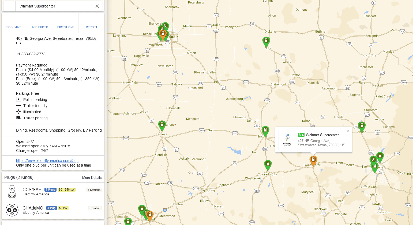Click the orange charger pin near Midland
The height and width of the screenshot is (225, 413).
(150, 215)
